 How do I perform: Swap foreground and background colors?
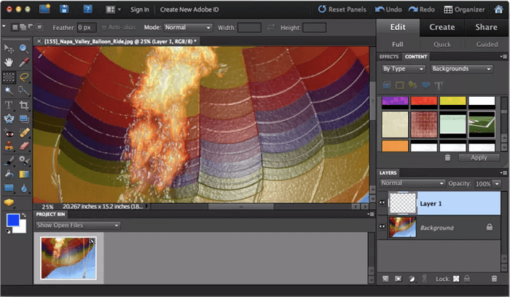point(23,215)
